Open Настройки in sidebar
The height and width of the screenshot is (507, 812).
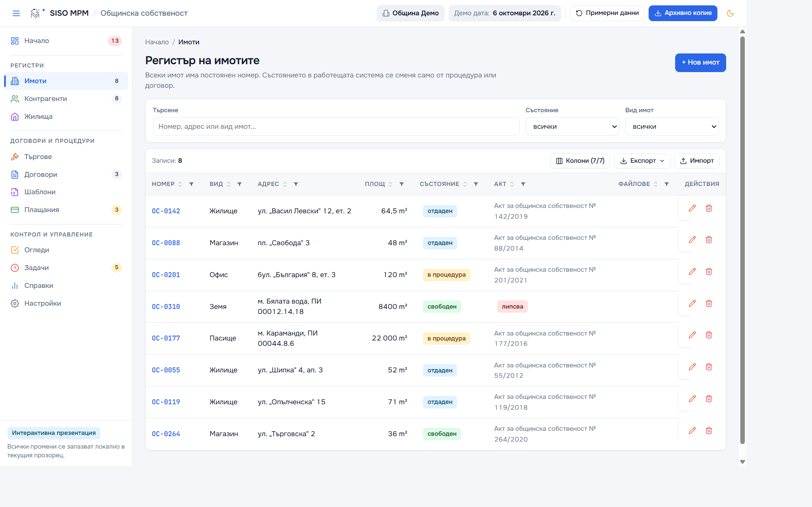point(66,303)
